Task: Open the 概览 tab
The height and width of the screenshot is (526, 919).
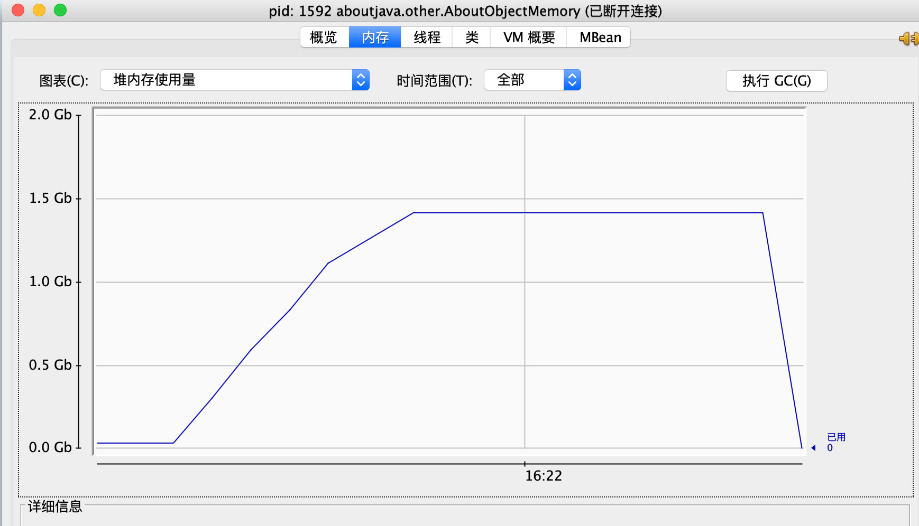Action: 324,37
